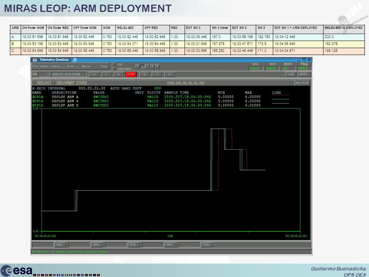Select layout button 1

tap(142, 66)
